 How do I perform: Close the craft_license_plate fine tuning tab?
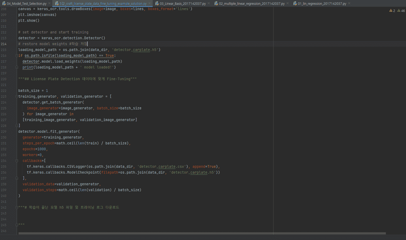(149, 3)
